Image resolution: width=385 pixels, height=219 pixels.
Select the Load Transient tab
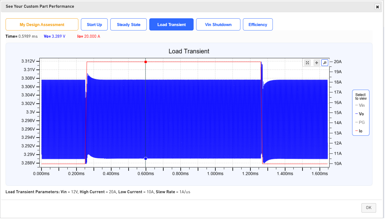tap(171, 24)
